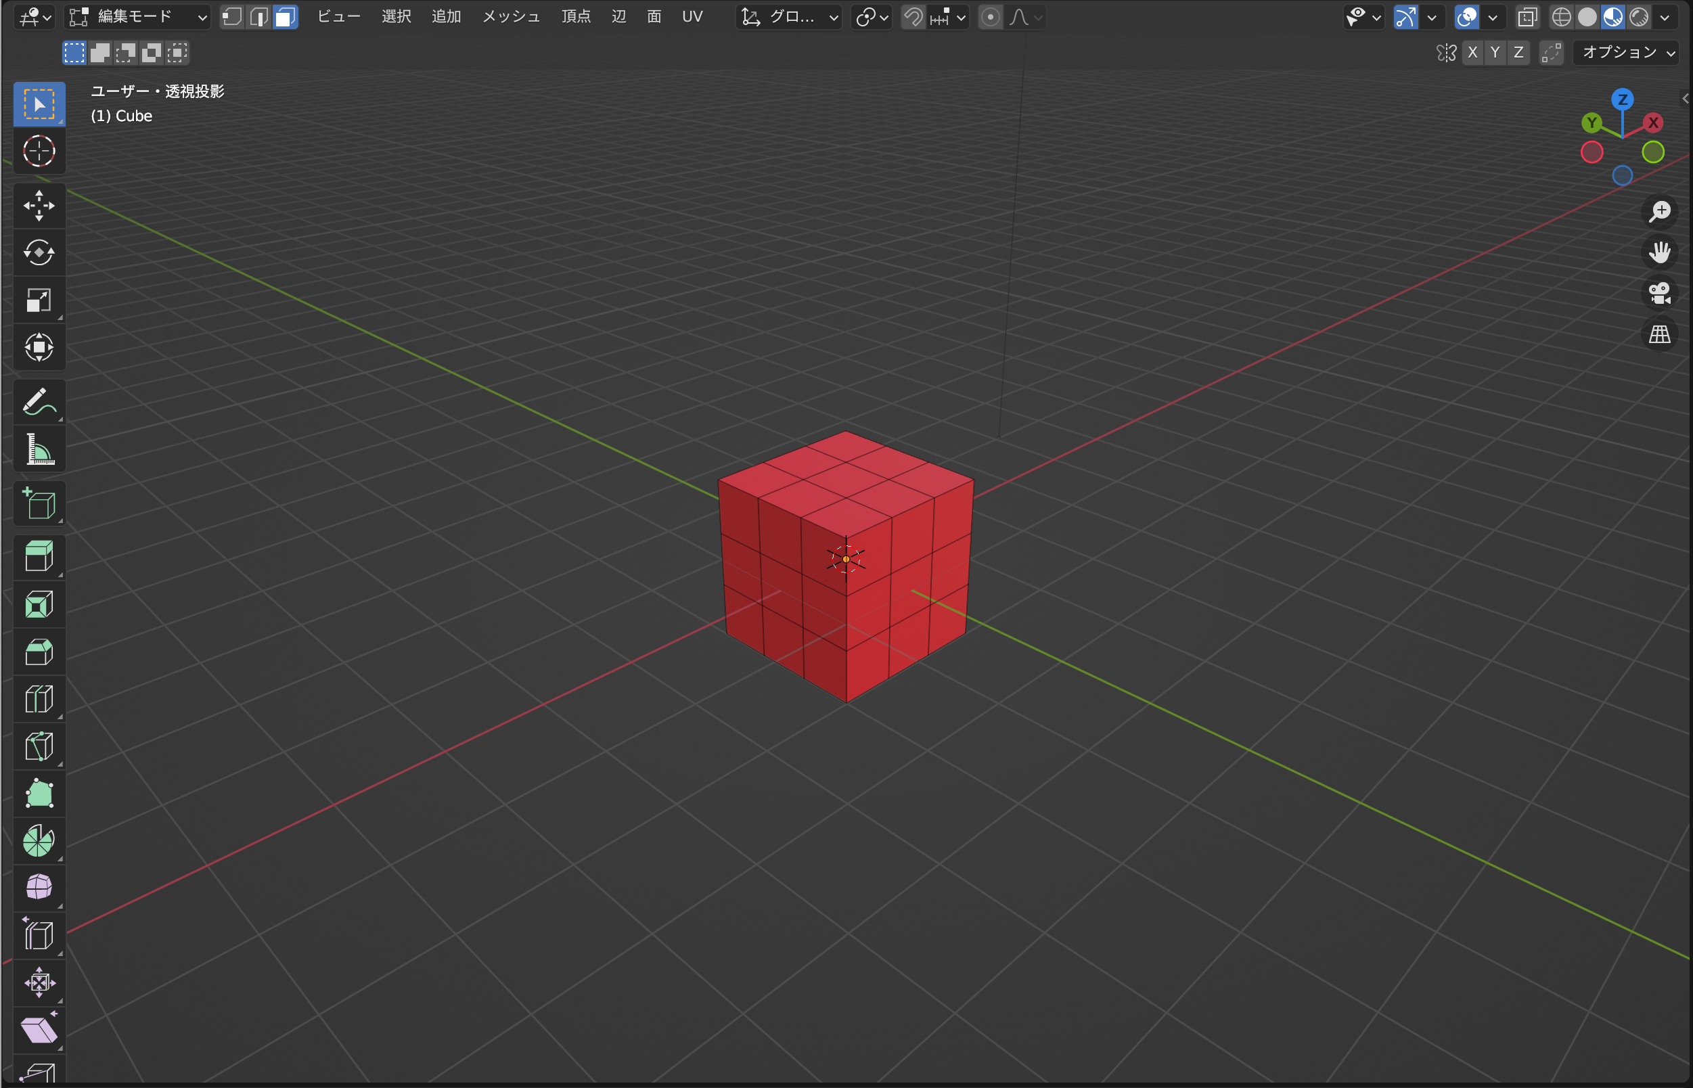Toggle the camera view icon
The width and height of the screenshot is (1693, 1088).
pos(1659,293)
